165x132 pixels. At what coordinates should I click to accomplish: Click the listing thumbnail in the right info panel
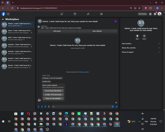tap(141, 23)
